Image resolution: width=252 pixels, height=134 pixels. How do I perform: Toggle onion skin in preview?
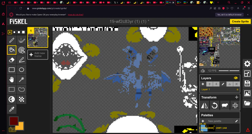click(203, 71)
